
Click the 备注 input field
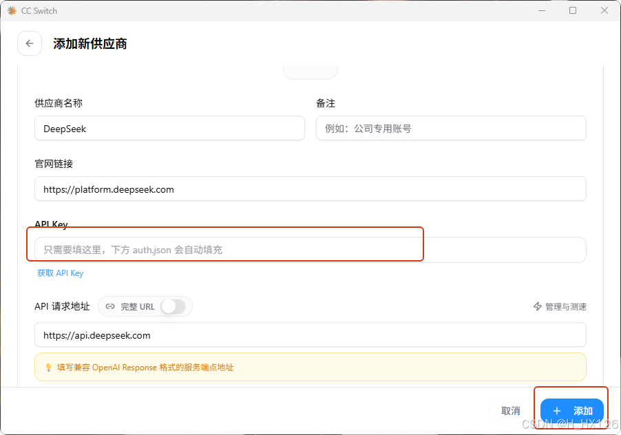click(451, 128)
